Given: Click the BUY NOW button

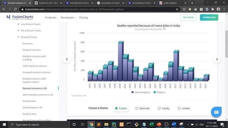Looking at the screenshot, I should coord(188,17).
